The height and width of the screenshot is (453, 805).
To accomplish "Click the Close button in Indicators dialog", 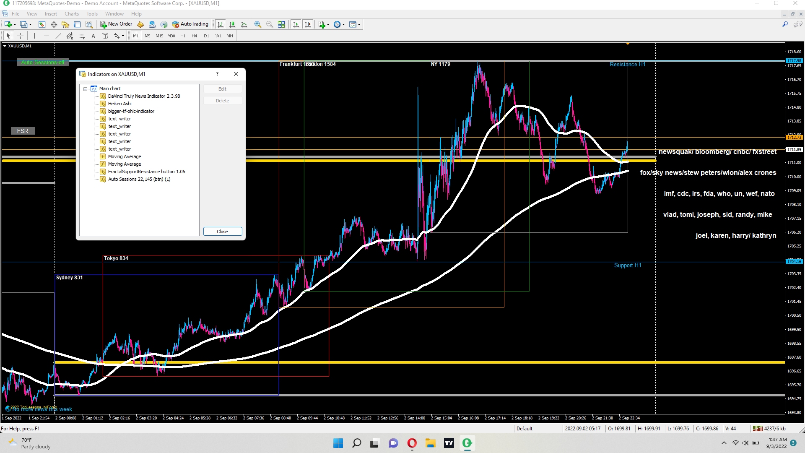I will click(x=222, y=232).
